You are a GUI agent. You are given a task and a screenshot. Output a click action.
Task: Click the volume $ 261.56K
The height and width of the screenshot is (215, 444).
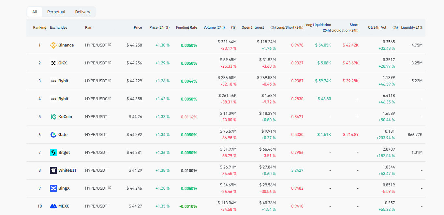click(x=228, y=95)
